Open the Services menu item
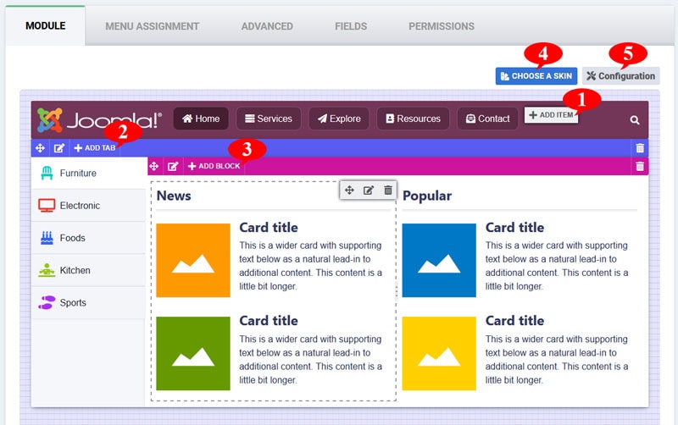This screenshot has width=678, height=425. [x=269, y=119]
